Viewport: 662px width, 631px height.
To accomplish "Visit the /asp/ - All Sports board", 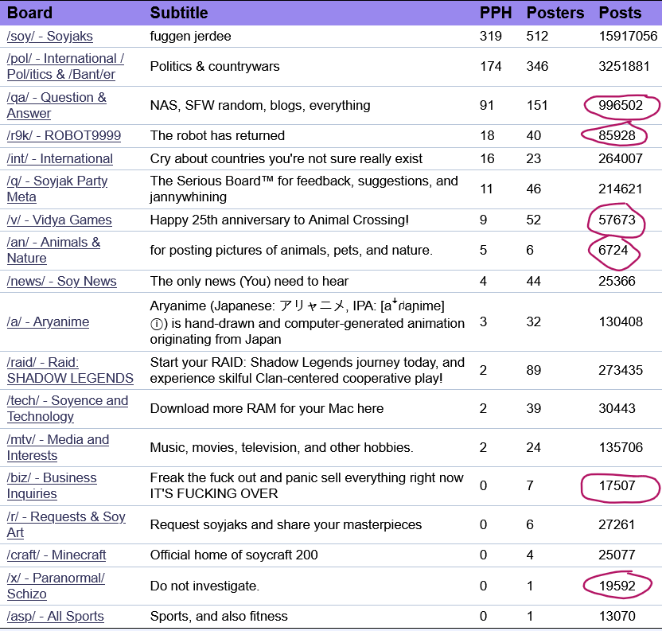I will (x=55, y=617).
